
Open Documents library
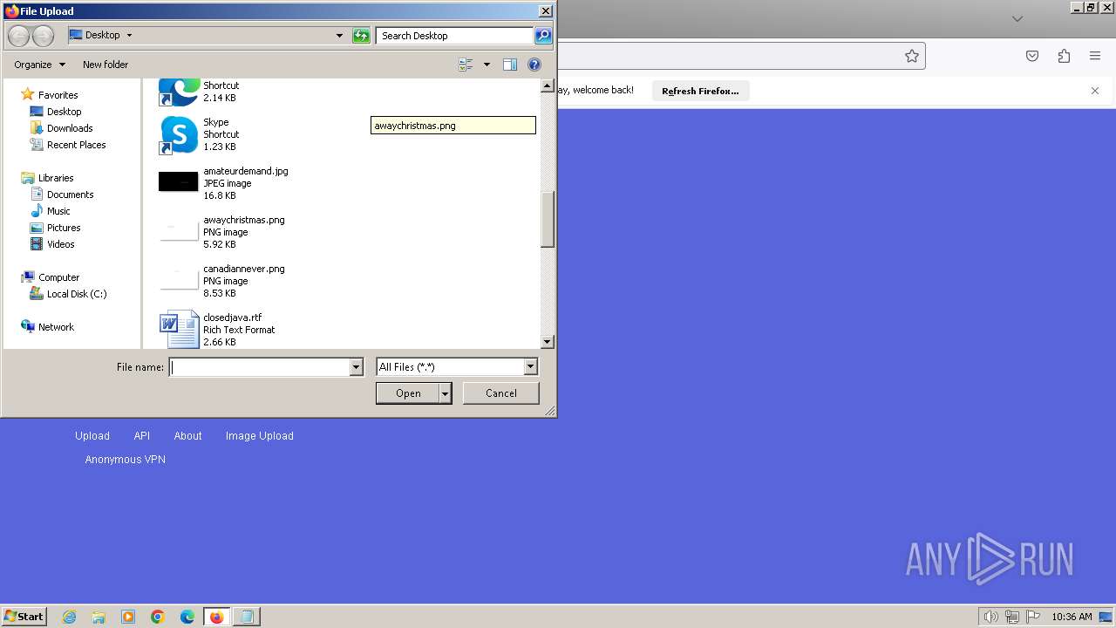pyautogui.click(x=70, y=195)
